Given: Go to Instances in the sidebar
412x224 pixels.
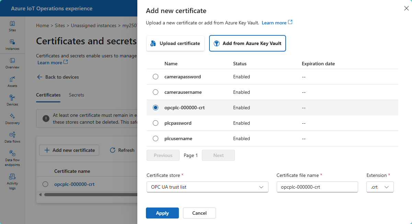Looking at the screenshot, I should point(12,45).
